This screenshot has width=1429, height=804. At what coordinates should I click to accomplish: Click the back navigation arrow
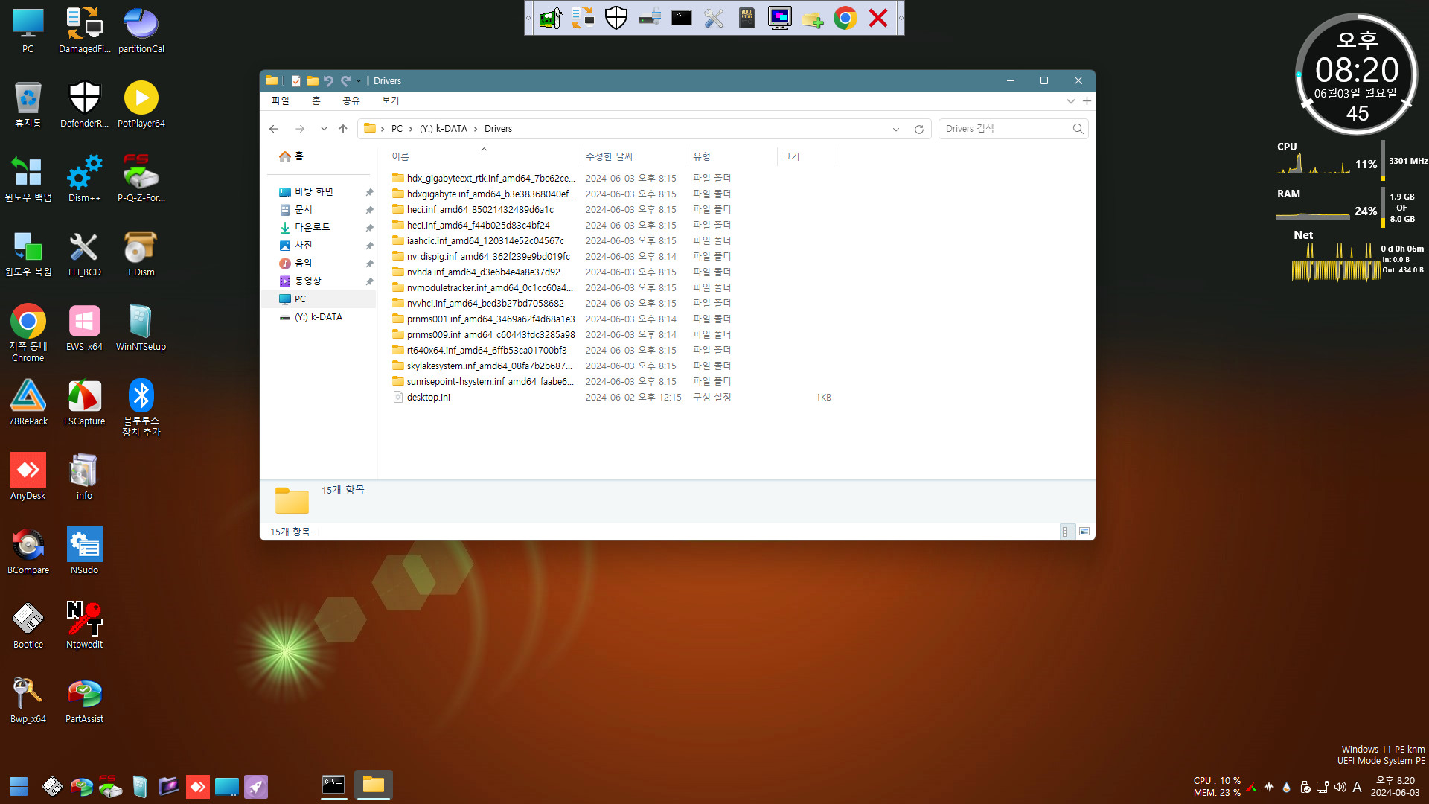(x=274, y=129)
